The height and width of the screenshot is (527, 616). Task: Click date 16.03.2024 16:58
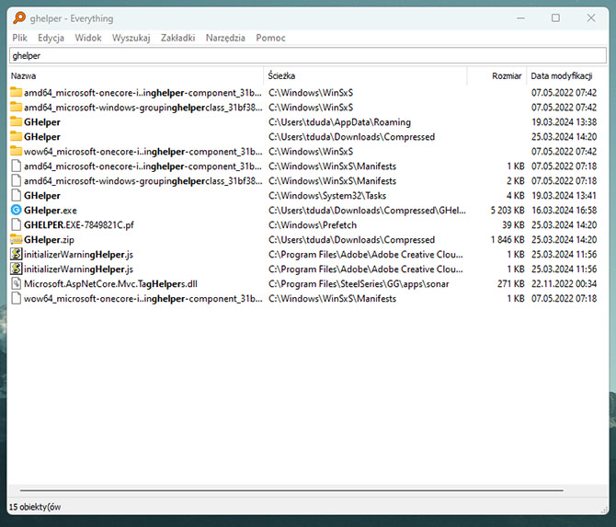(x=564, y=211)
